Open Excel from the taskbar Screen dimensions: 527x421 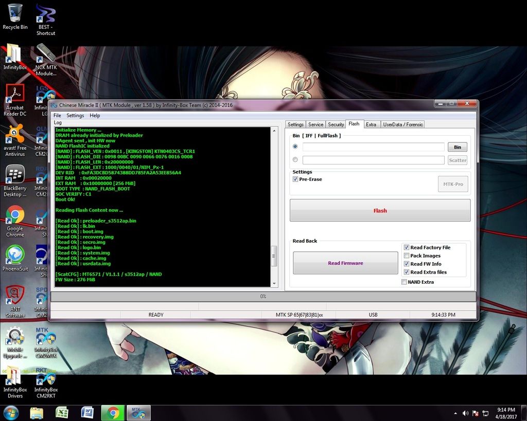[62, 413]
